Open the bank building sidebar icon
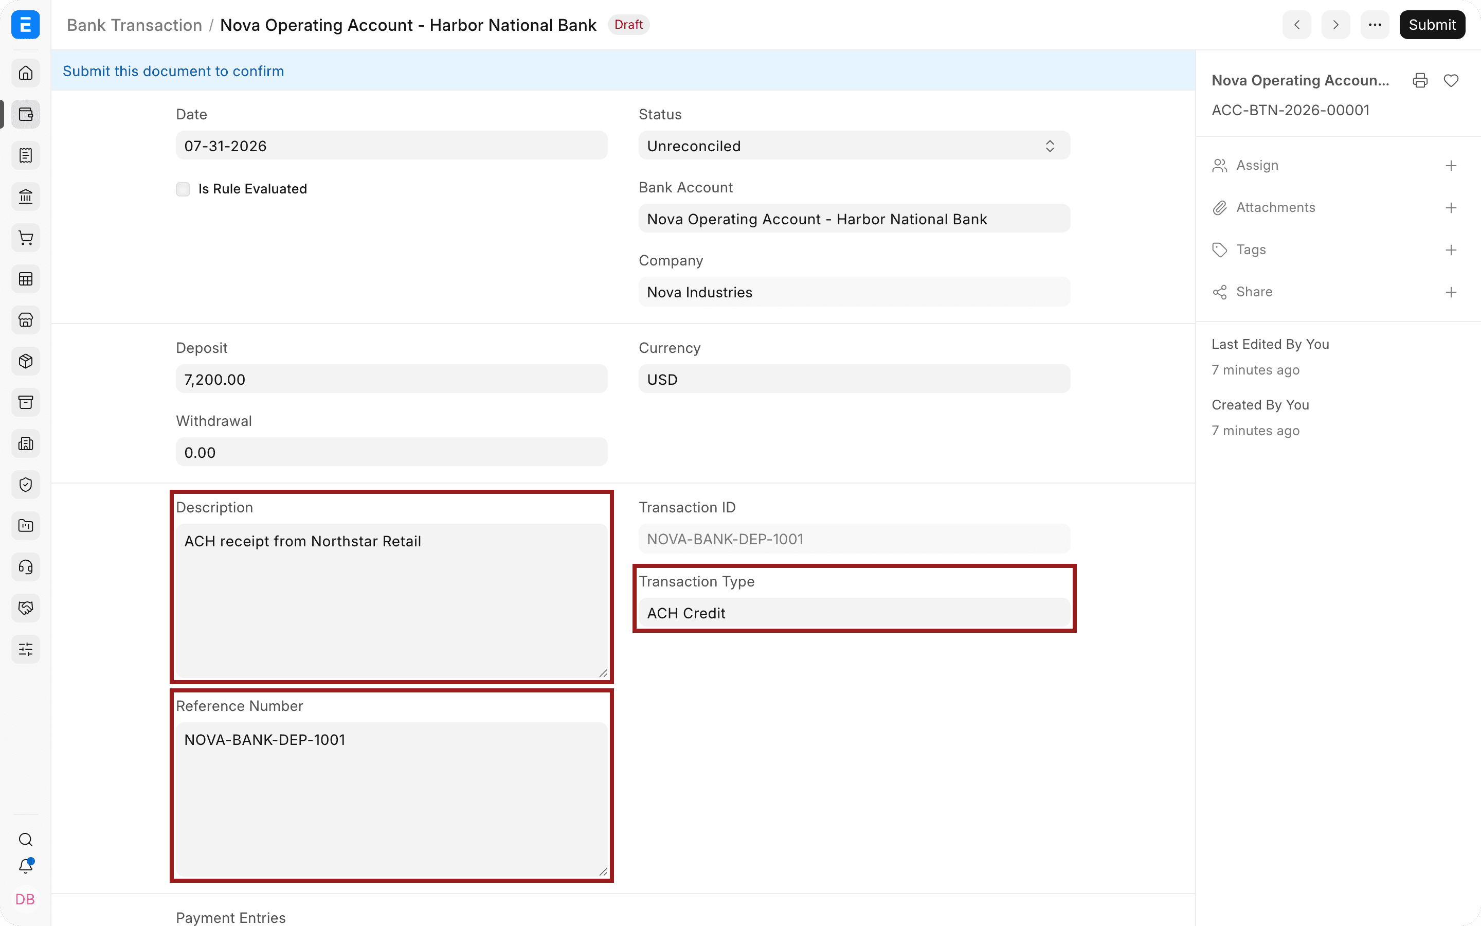1481x926 pixels. point(26,197)
